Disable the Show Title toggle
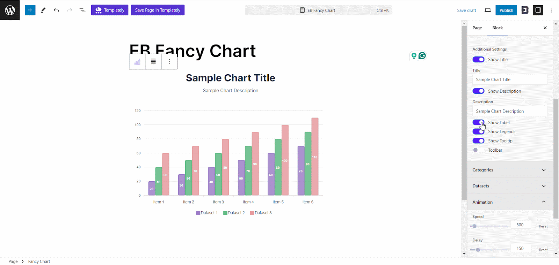 tap(478, 59)
